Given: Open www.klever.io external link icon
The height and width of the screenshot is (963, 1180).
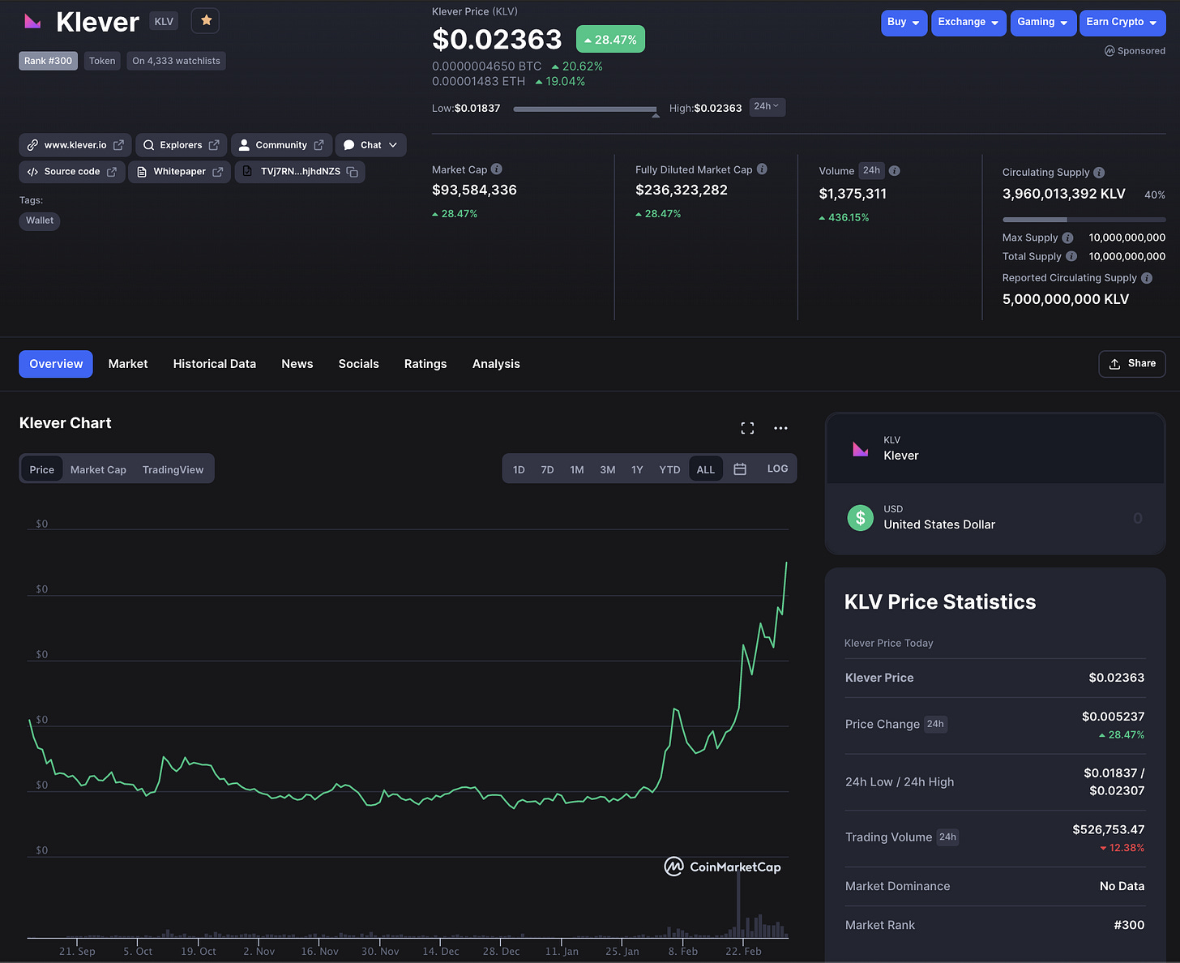Looking at the screenshot, I should click(118, 145).
